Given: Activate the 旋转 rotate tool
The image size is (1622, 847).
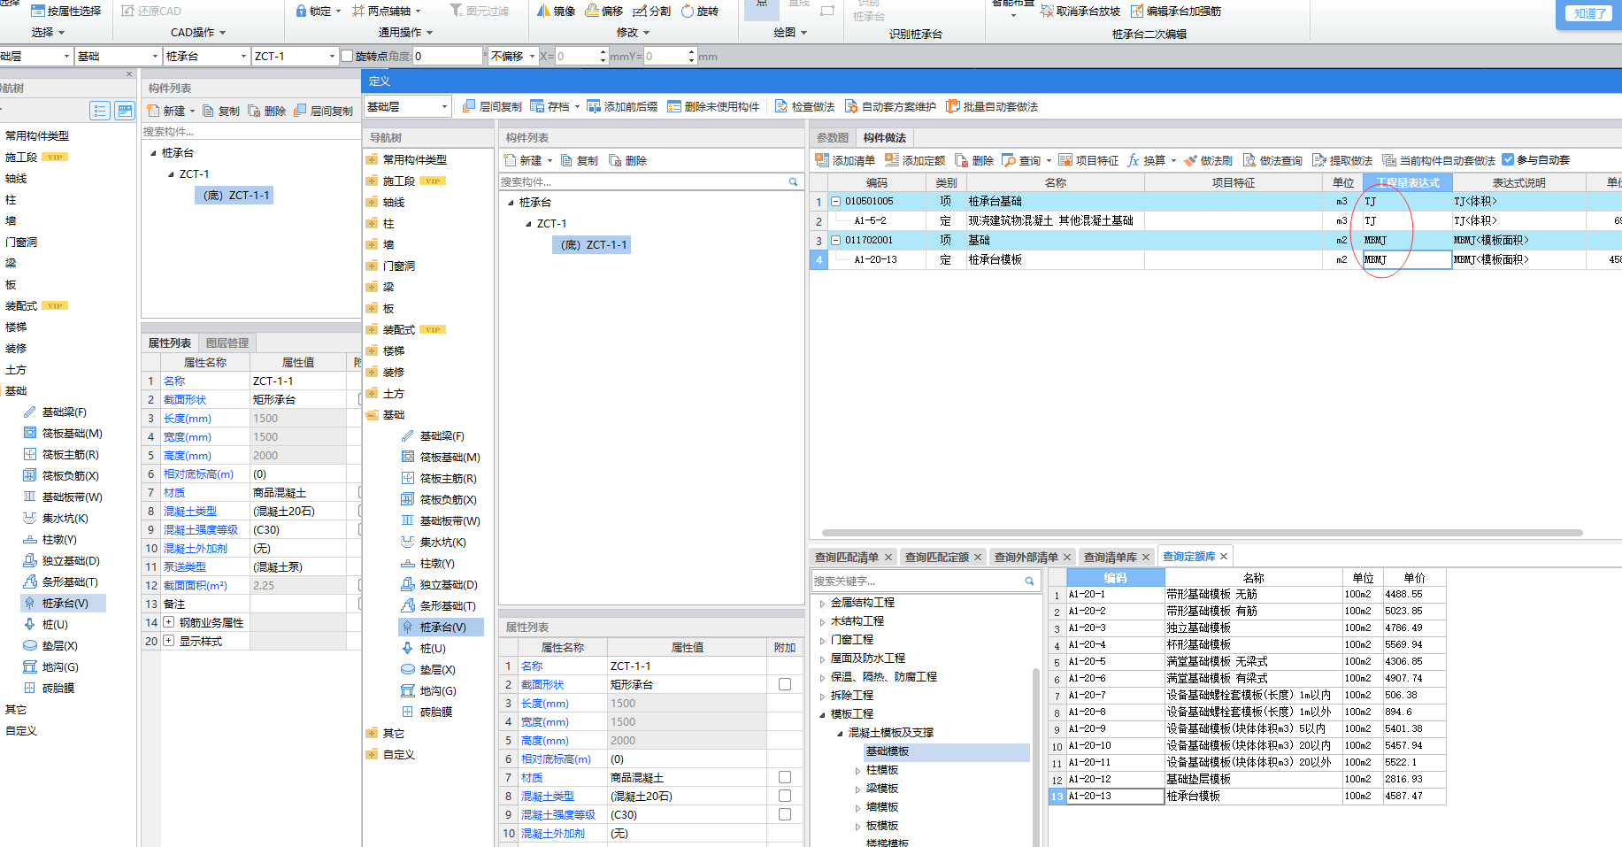Looking at the screenshot, I should tap(699, 11).
